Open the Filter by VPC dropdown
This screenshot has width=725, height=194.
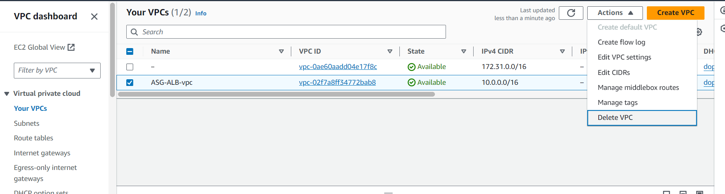click(x=57, y=71)
